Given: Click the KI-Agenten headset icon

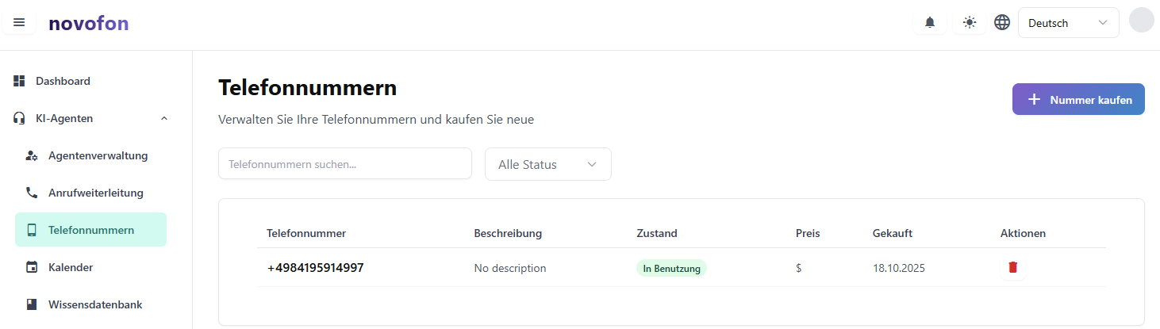Looking at the screenshot, I should pos(19,118).
